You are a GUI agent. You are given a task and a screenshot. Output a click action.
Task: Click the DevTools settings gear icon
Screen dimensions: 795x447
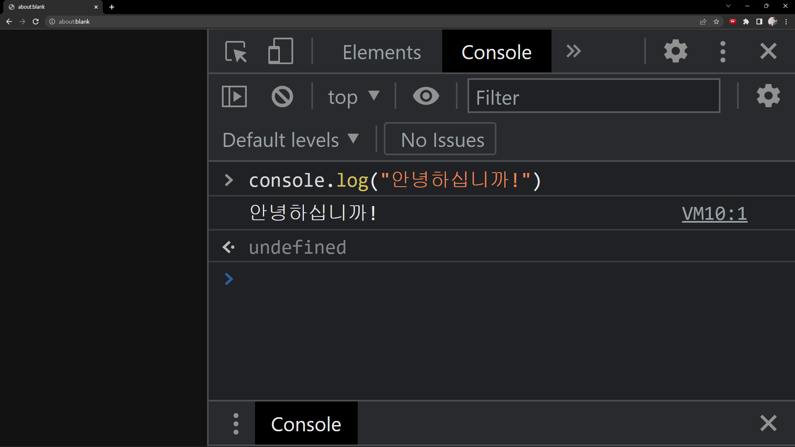coord(676,51)
